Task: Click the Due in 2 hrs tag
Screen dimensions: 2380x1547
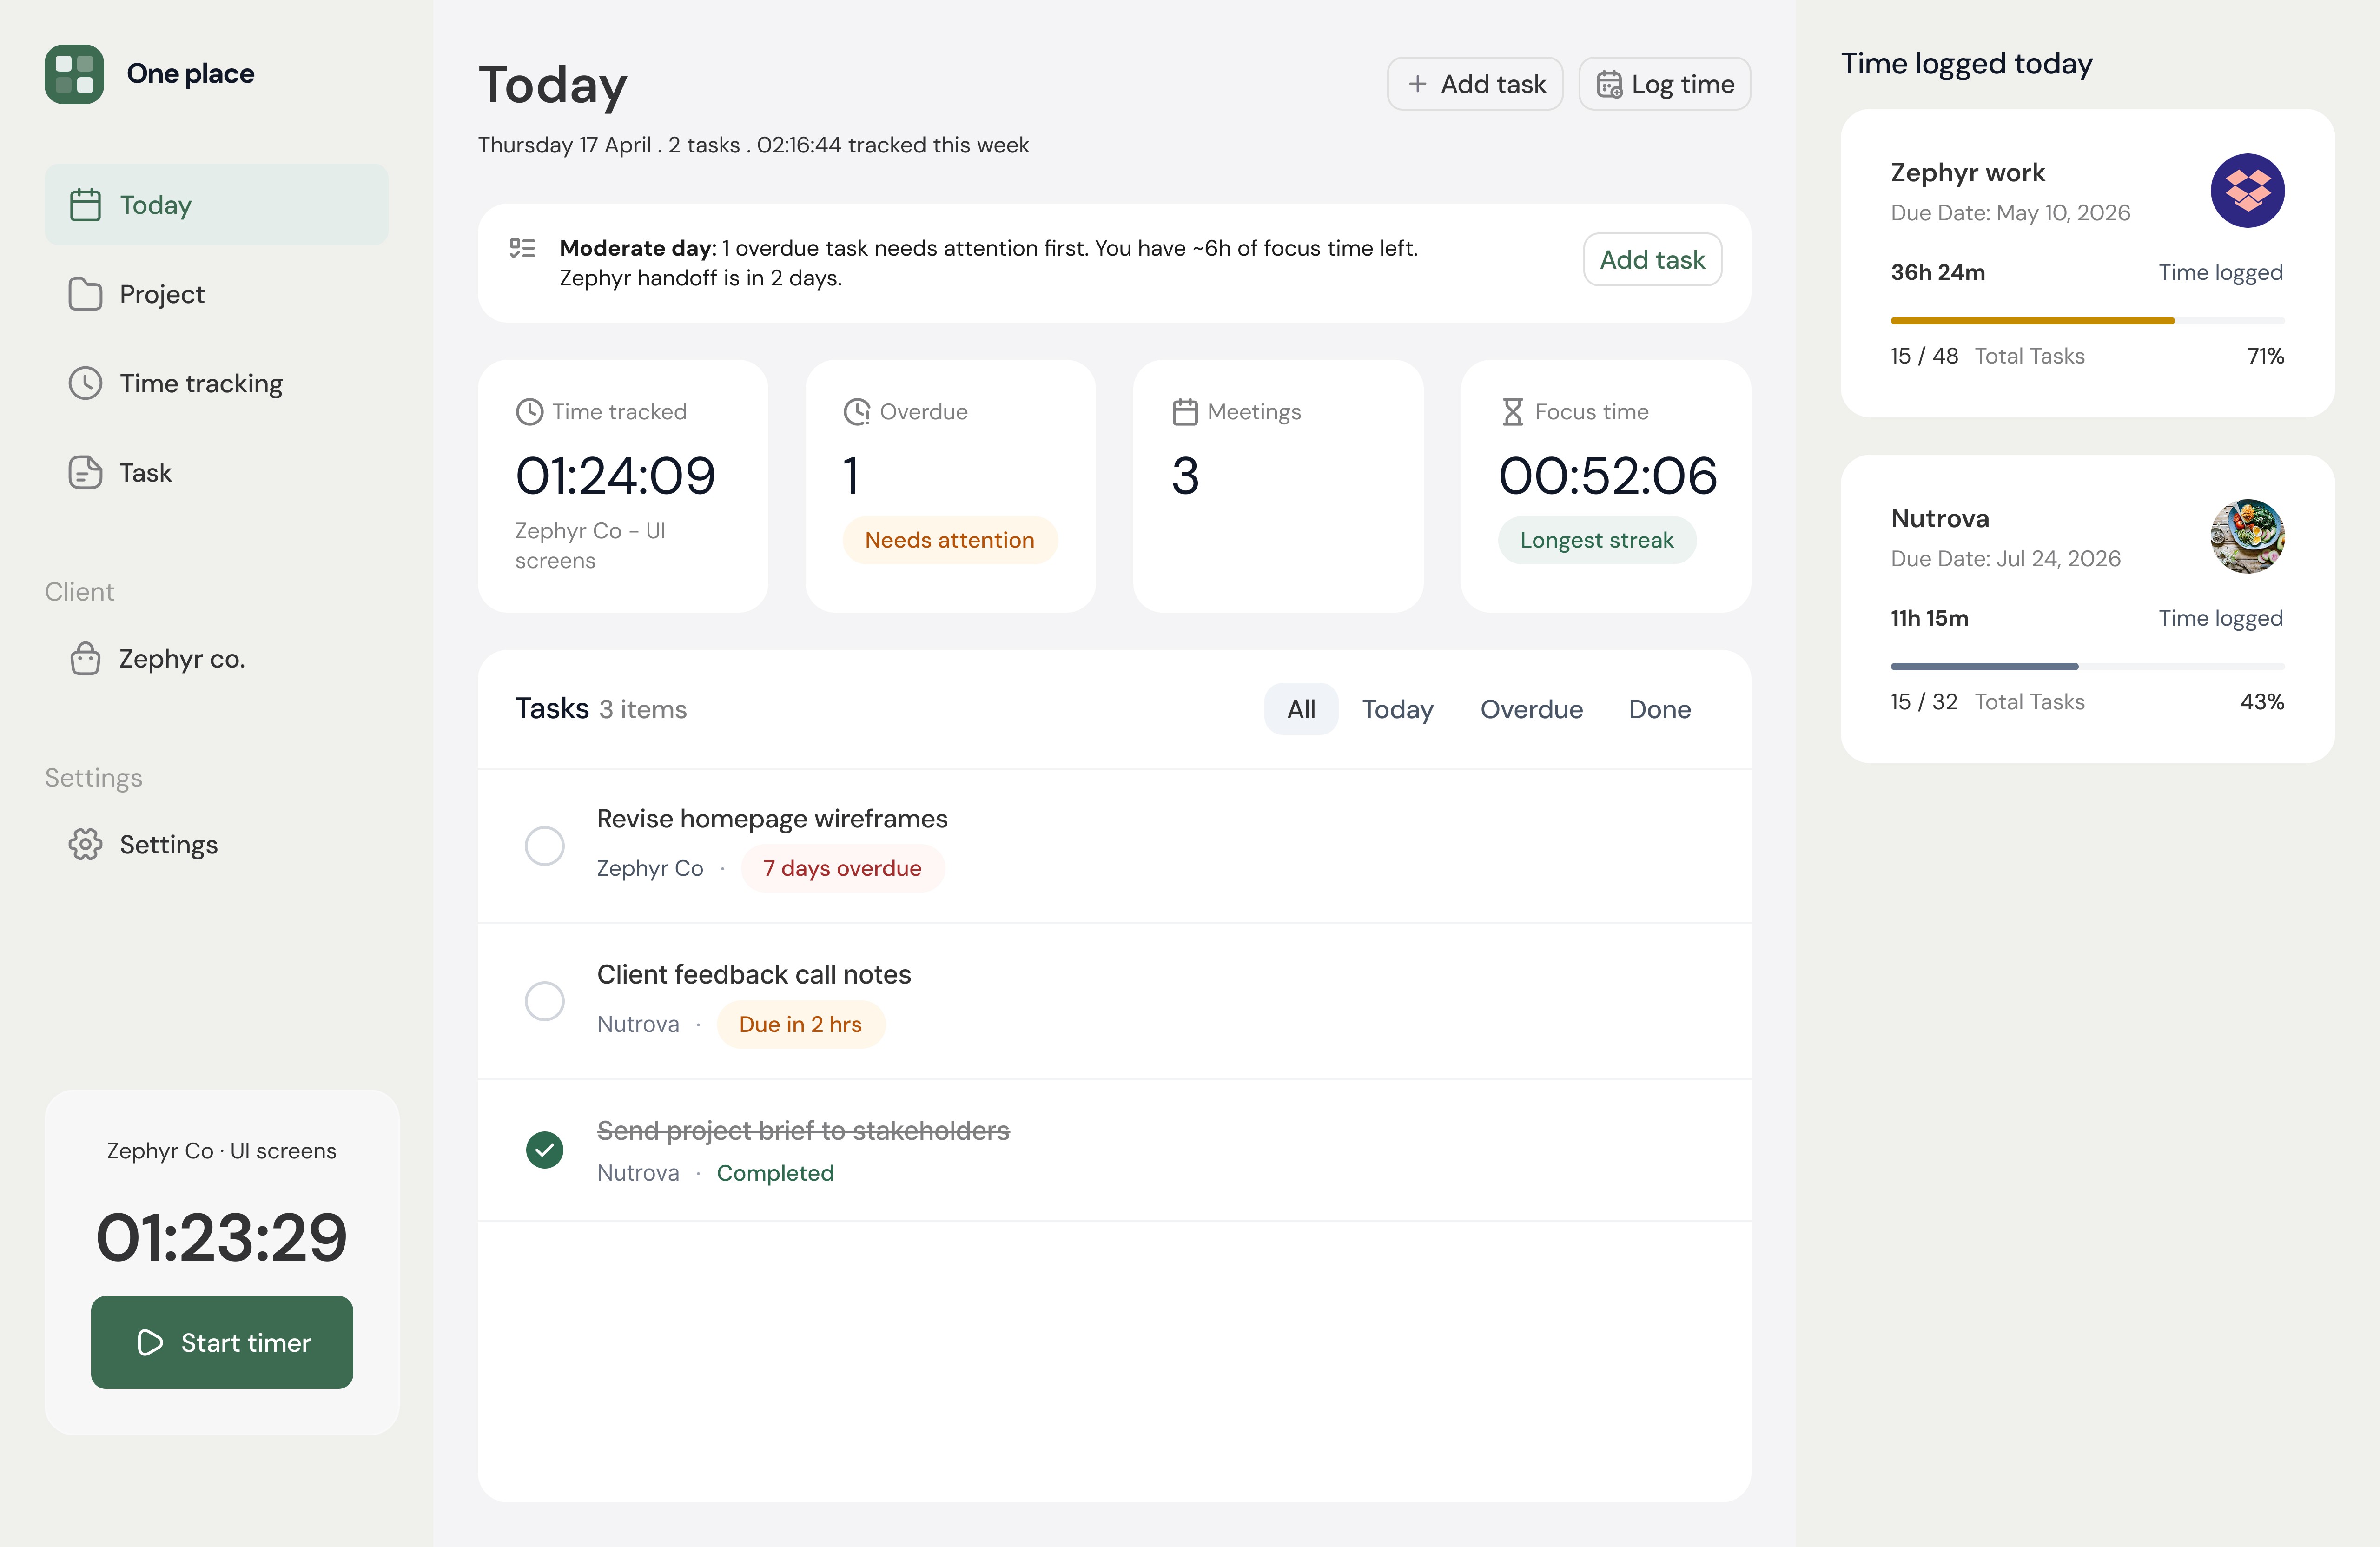Action: pyautogui.click(x=800, y=1024)
